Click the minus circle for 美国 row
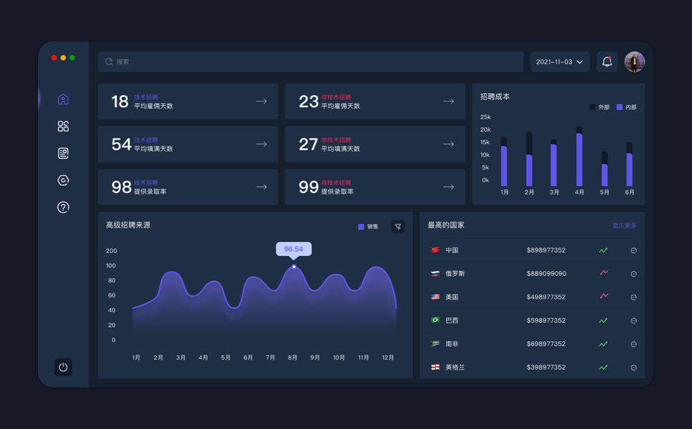Screen dimensions: 692x429 (634, 297)
